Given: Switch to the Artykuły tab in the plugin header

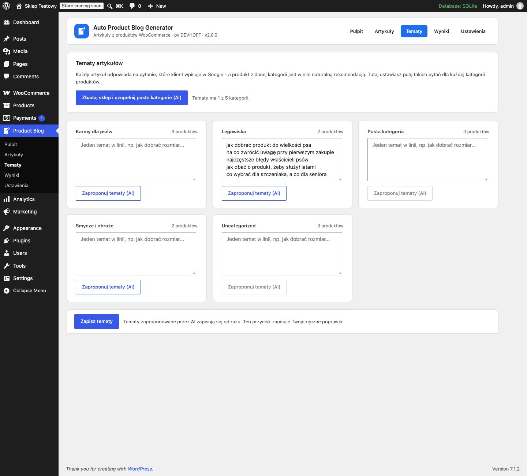Looking at the screenshot, I should 384,31.
